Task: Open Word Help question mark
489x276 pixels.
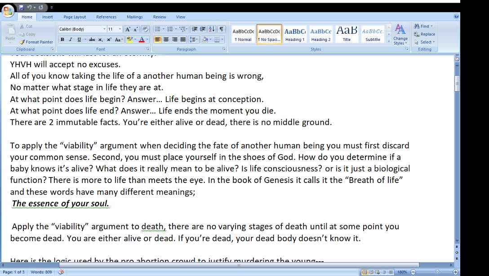Action: (456, 17)
